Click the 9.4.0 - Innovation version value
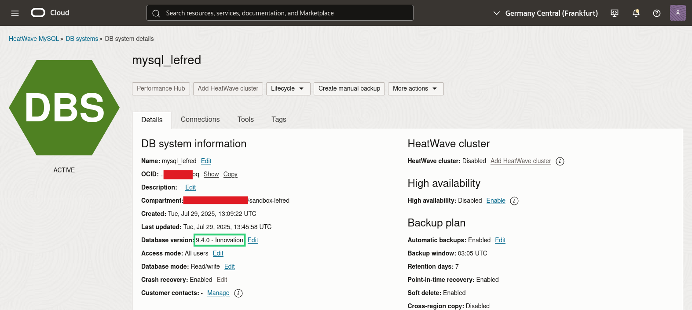692x310 pixels. click(220, 240)
